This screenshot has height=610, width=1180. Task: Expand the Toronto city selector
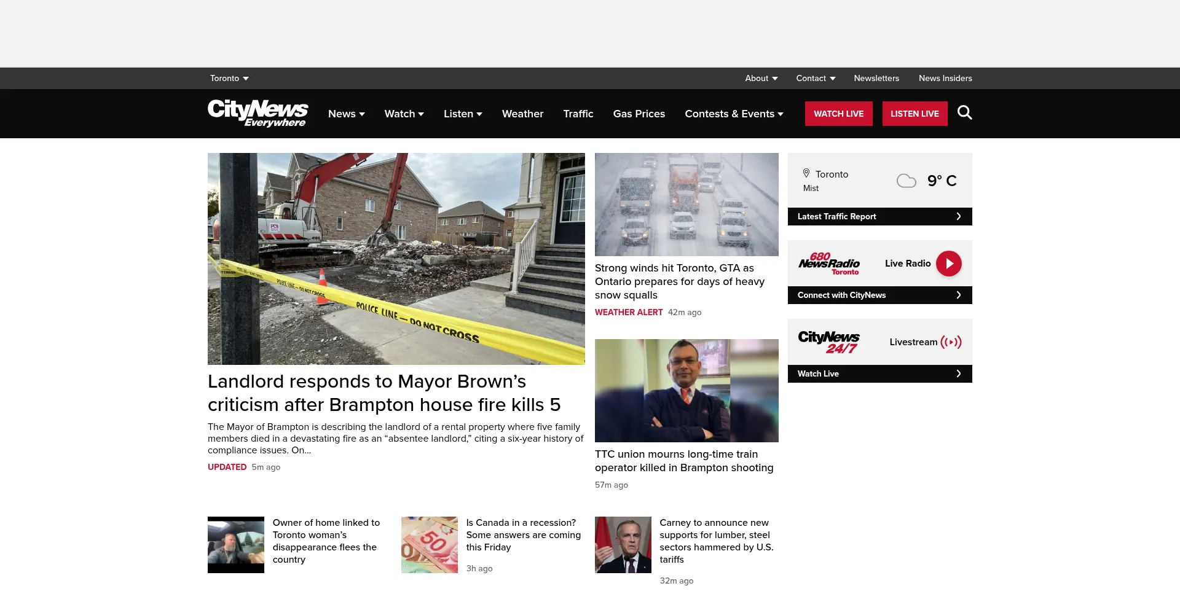click(229, 78)
